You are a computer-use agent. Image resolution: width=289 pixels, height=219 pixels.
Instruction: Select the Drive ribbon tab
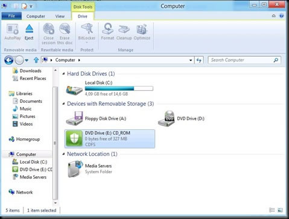[x=83, y=16]
